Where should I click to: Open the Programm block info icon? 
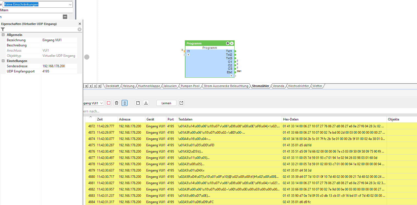[232, 43]
